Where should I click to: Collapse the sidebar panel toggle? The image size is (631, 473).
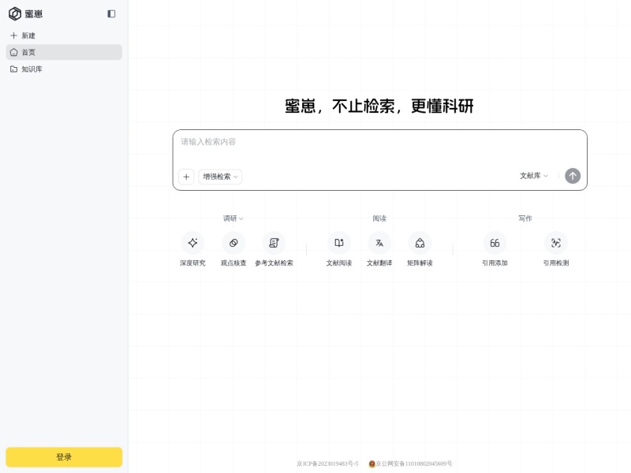click(x=111, y=13)
